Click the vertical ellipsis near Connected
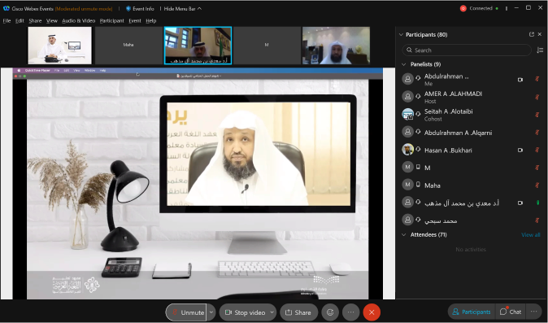Viewport: 548px width, 323px height. tap(506, 8)
